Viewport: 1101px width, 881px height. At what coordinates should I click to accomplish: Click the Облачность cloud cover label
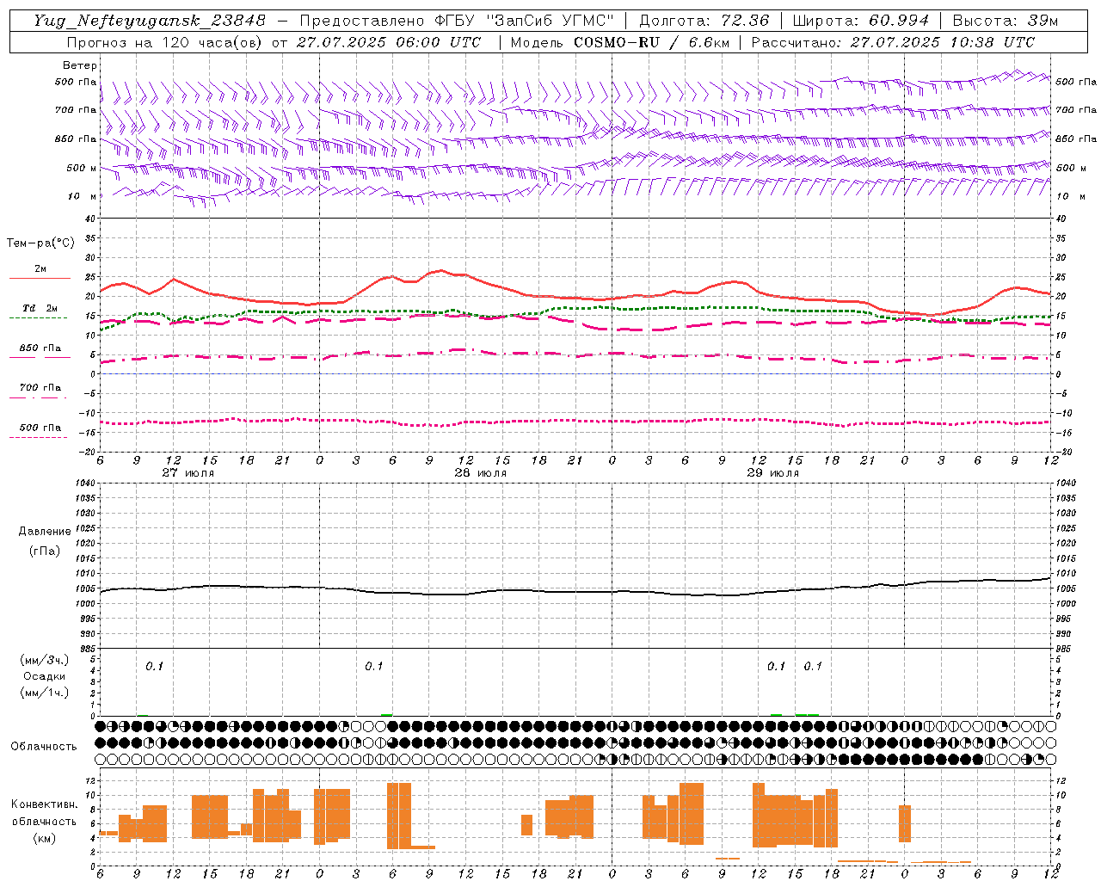44,746
